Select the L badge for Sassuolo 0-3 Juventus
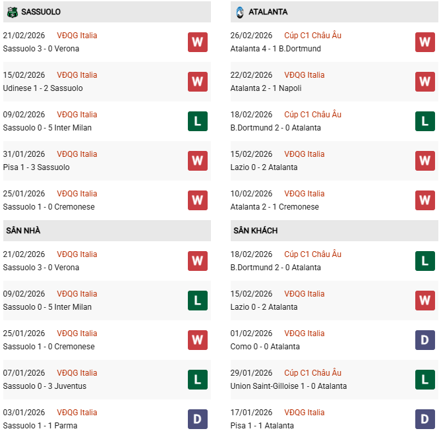The image size is (439, 435). click(x=198, y=380)
